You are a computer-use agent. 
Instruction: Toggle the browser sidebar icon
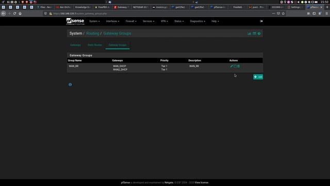pos(314,13)
